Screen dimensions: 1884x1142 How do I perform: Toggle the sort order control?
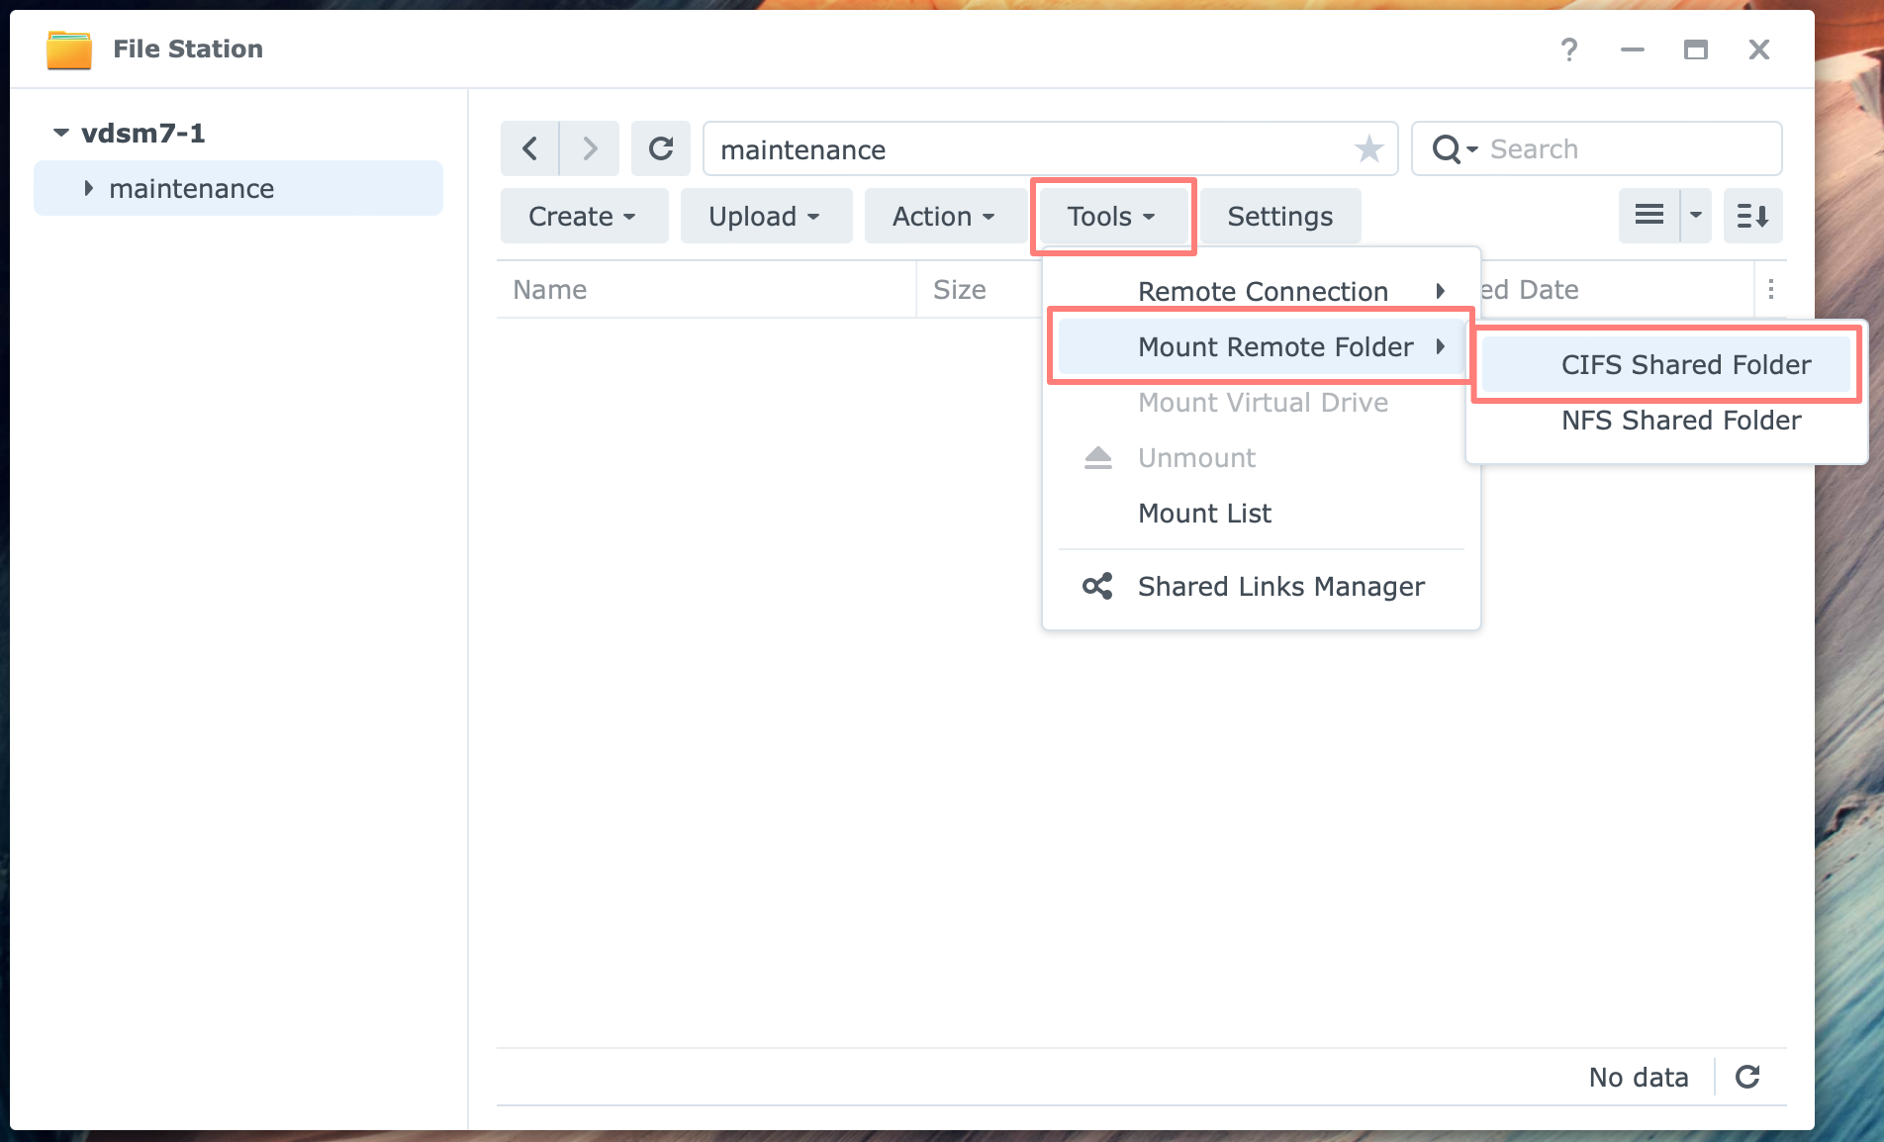click(1752, 216)
